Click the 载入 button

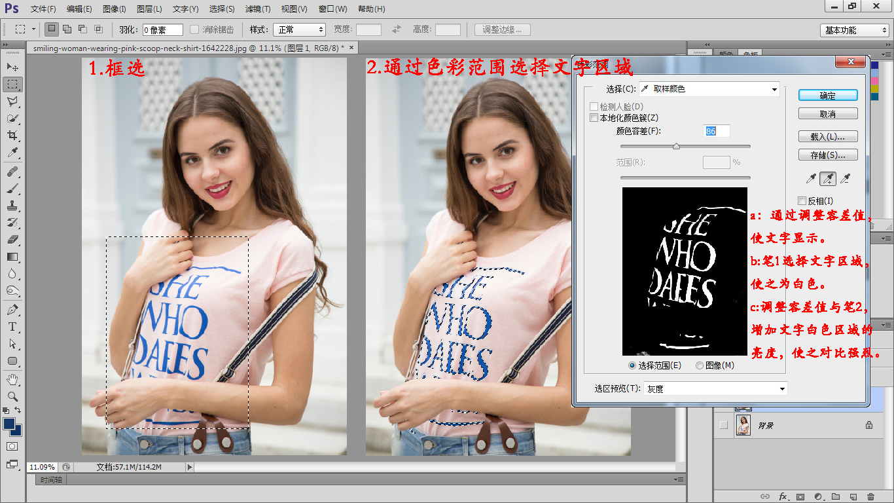(828, 137)
